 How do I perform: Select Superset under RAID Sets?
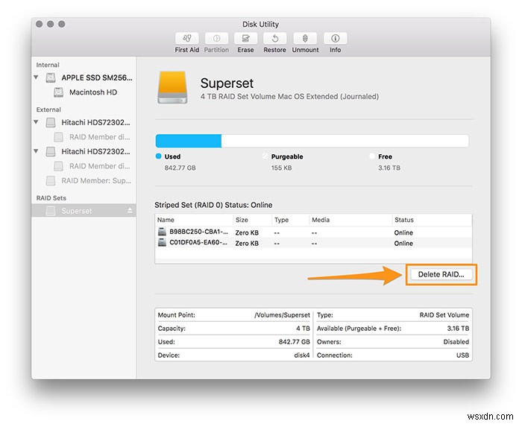coord(84,210)
